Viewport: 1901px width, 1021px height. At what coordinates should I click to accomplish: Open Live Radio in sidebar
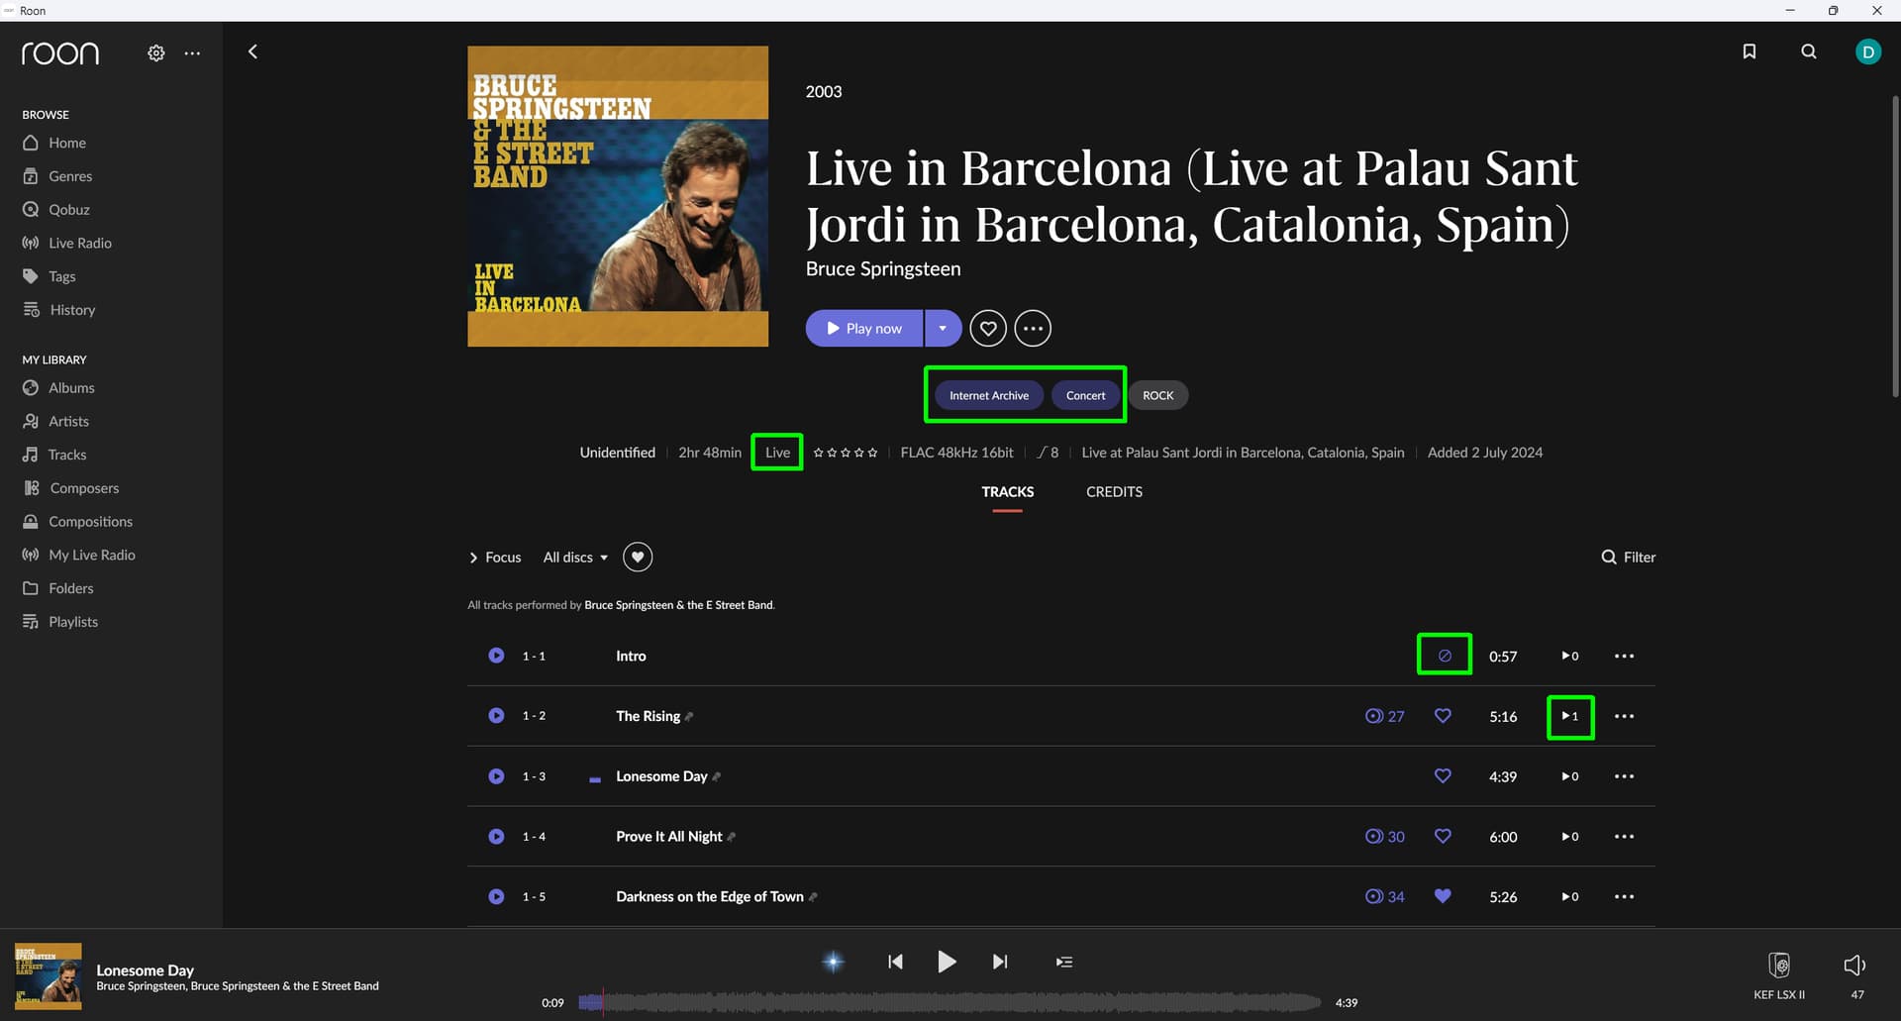(79, 244)
